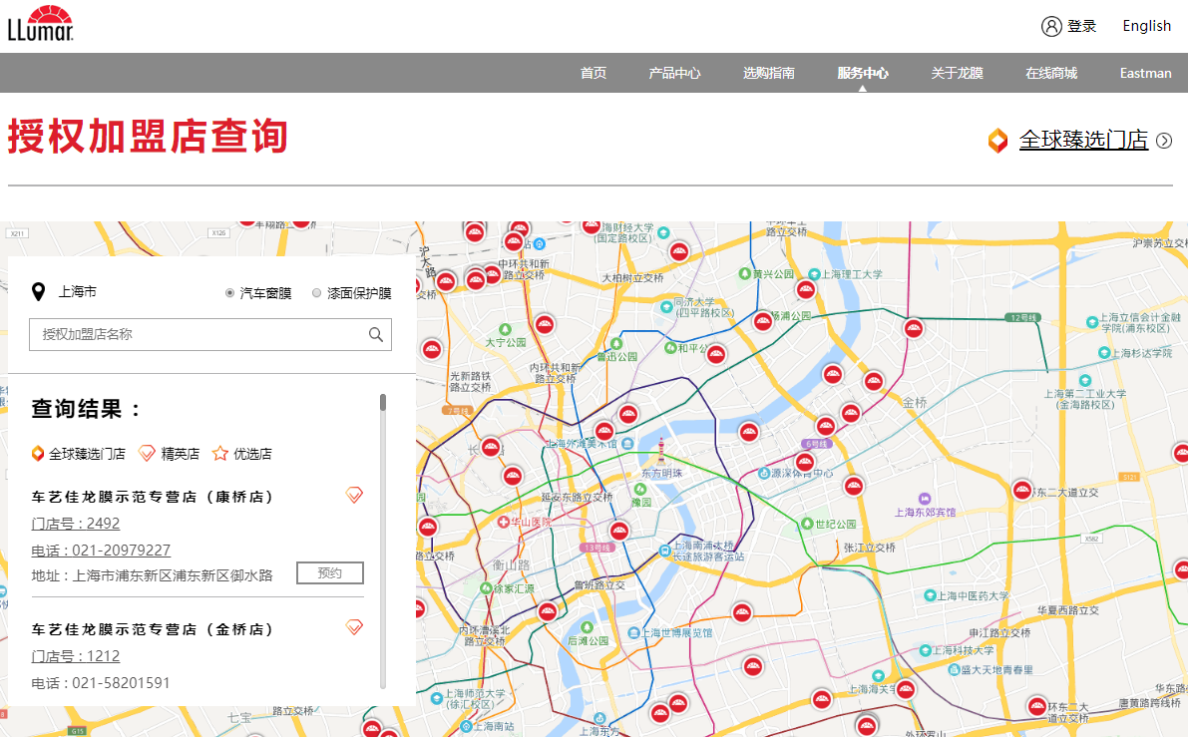Viewport: 1188px width, 741px height.
Task: Switch language to English
Action: [x=1146, y=26]
